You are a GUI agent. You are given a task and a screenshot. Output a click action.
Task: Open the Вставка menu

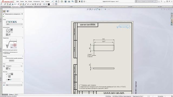30,2
